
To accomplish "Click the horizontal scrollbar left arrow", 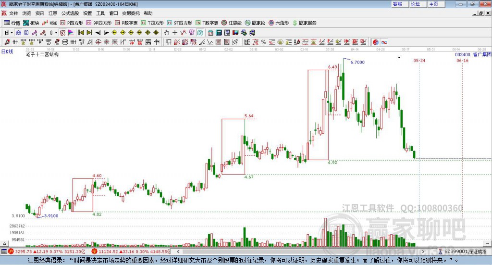I will (178, 252).
